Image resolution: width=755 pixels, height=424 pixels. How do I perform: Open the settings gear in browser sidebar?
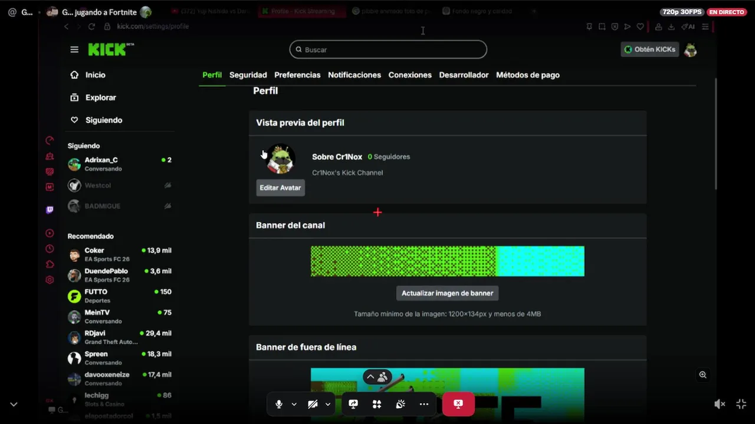pyautogui.click(x=50, y=280)
